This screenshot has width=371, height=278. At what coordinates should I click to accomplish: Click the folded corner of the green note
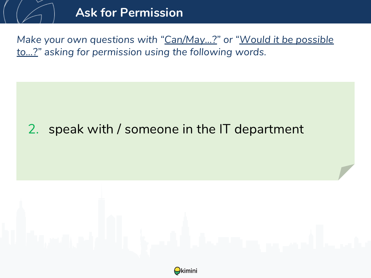[x=346, y=172]
